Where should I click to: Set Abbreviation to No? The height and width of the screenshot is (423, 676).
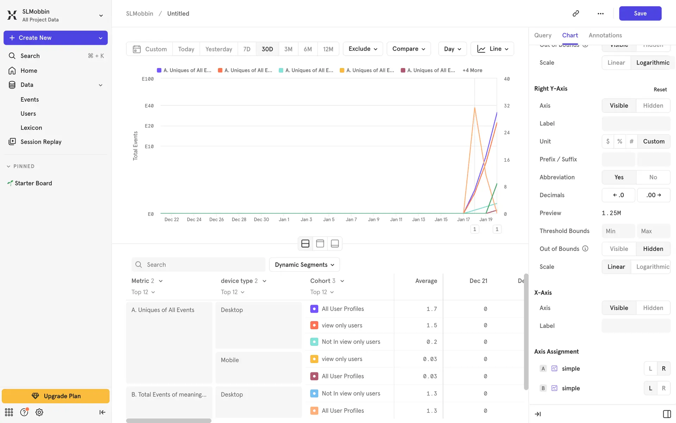(x=653, y=177)
